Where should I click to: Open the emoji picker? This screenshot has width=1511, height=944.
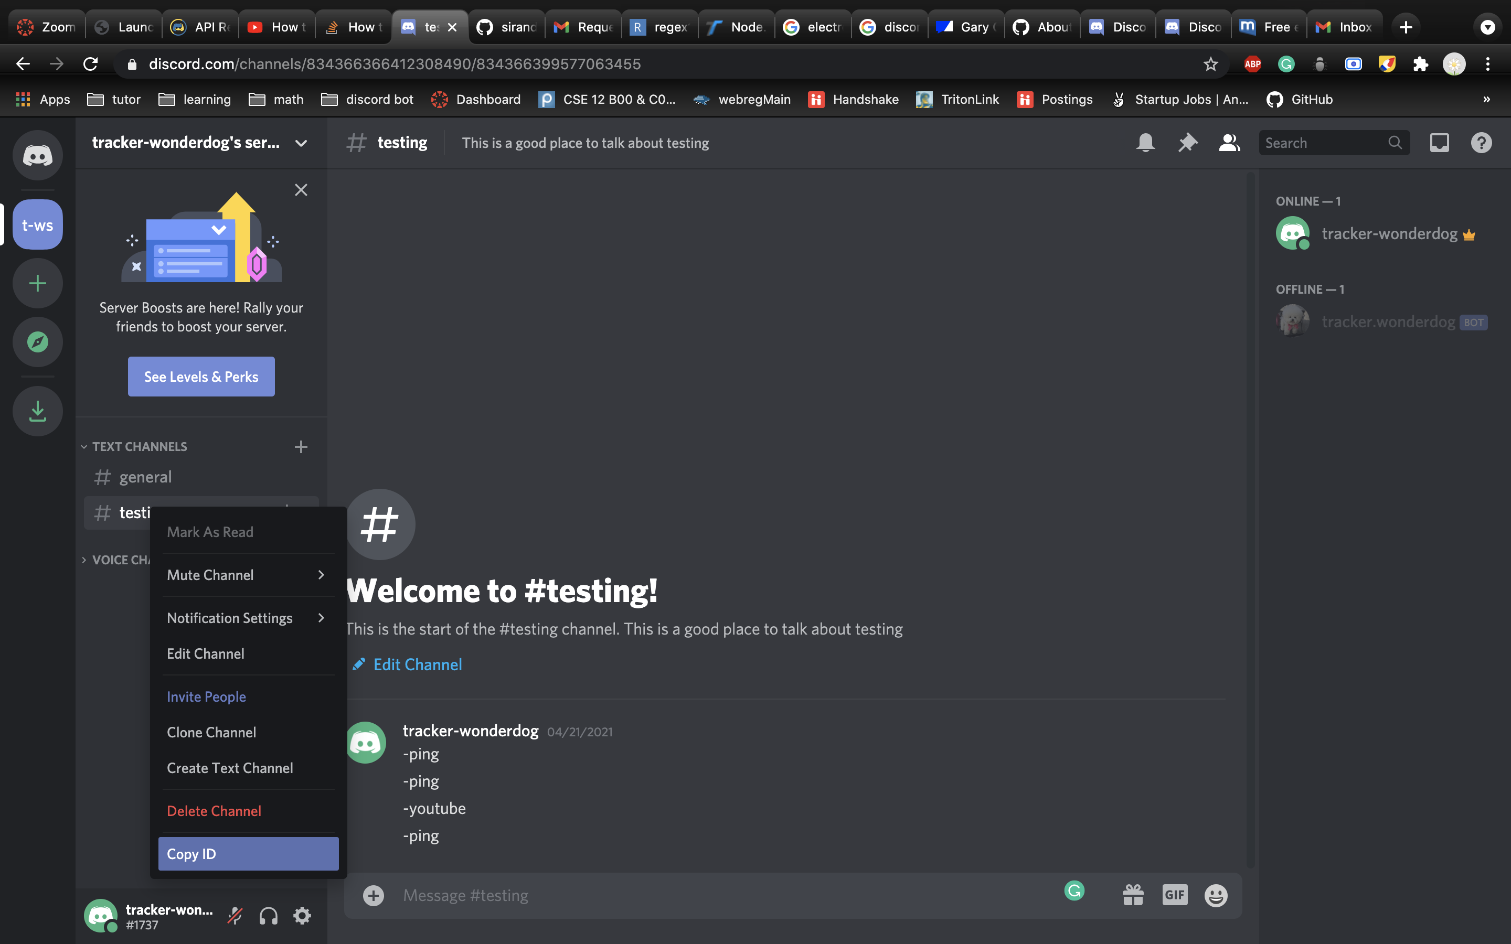coord(1216,895)
